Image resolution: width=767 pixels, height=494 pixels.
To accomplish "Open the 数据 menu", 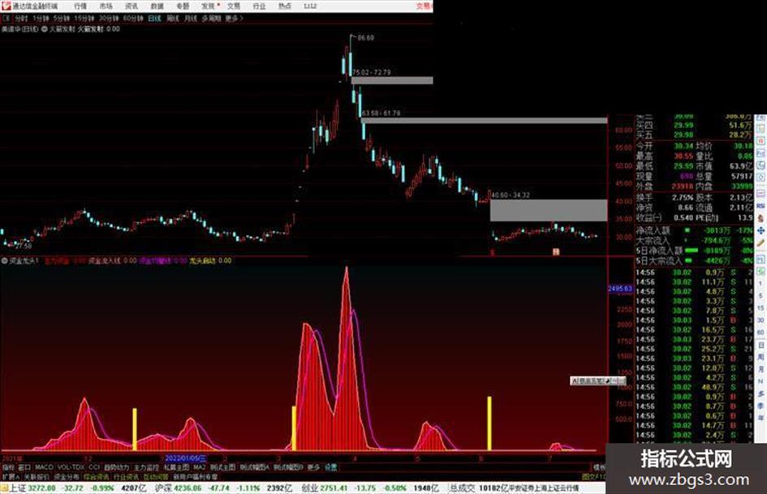I will (x=157, y=6).
